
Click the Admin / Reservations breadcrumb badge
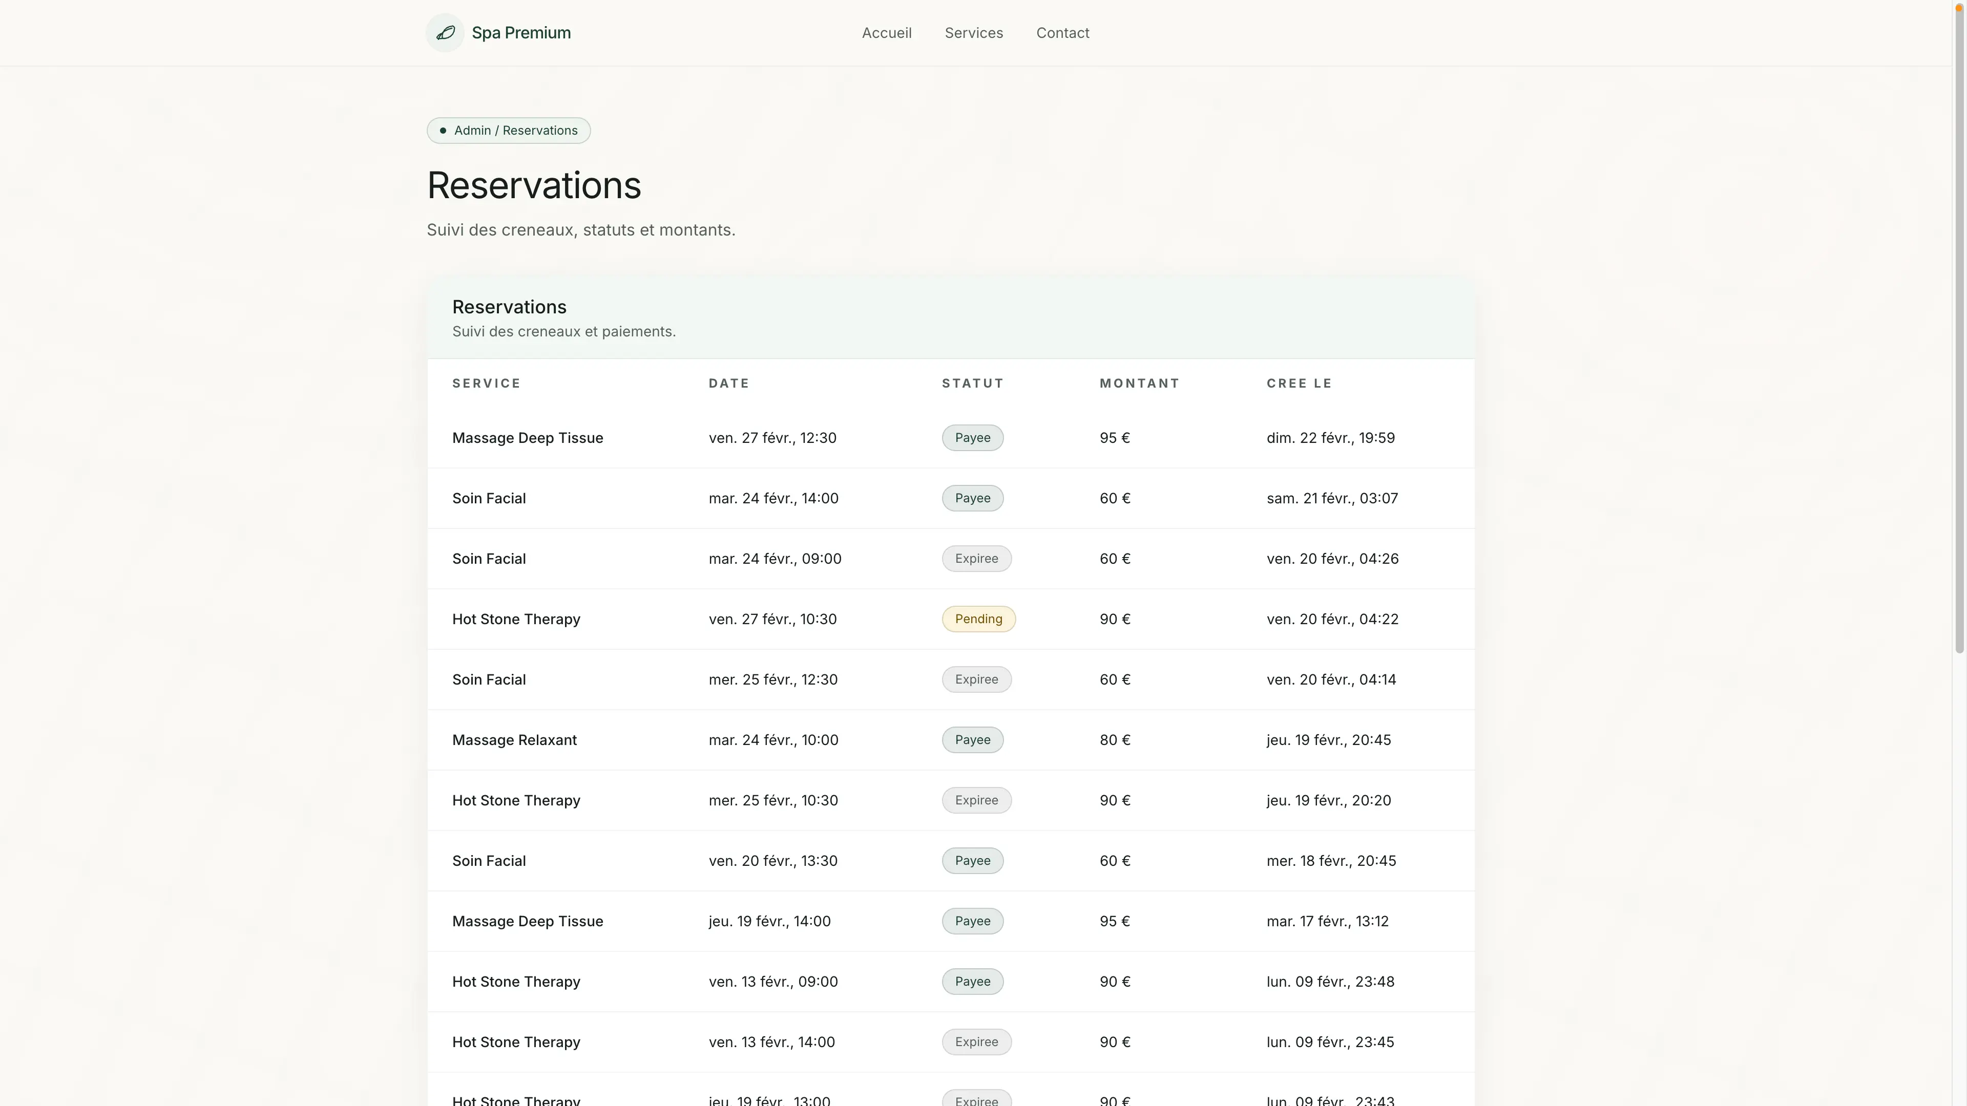pyautogui.click(x=509, y=131)
